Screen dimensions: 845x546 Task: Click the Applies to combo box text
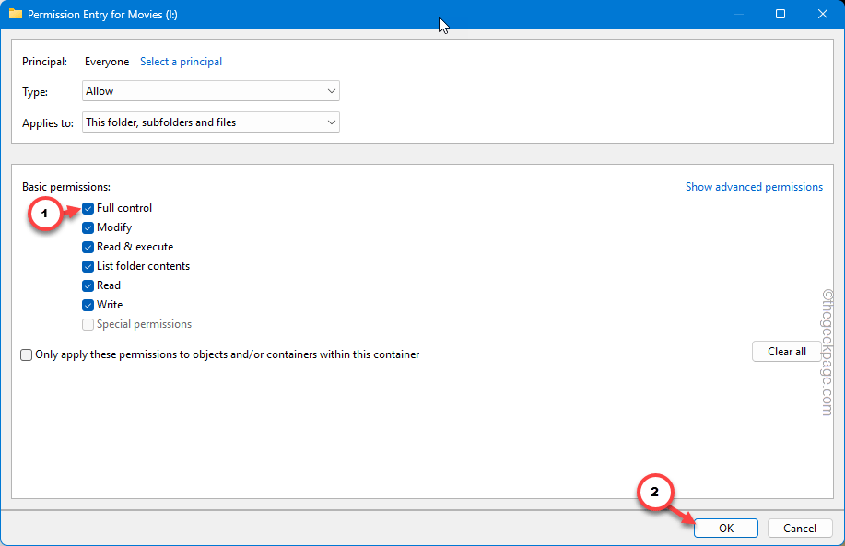160,122
